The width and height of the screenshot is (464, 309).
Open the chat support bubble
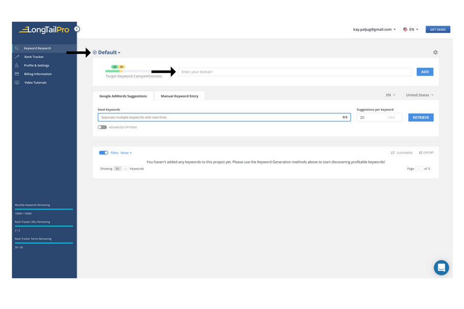click(441, 268)
